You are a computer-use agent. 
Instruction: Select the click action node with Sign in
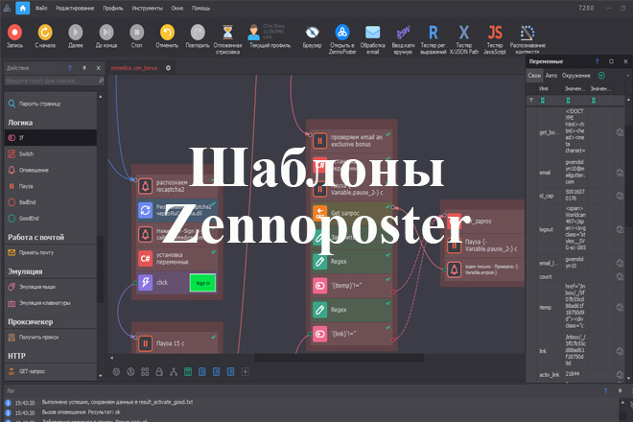point(176,282)
